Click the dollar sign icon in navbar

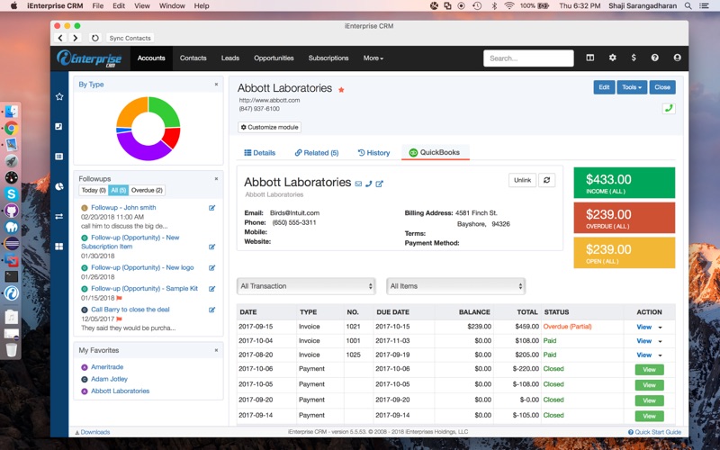tap(634, 58)
